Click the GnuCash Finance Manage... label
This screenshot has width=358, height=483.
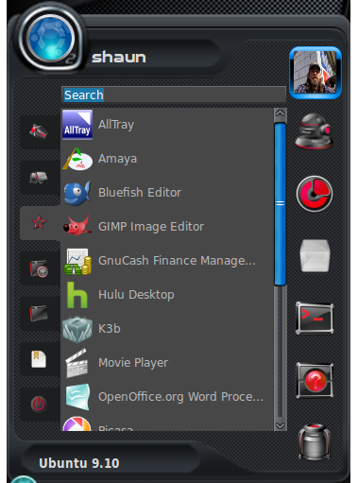(x=177, y=261)
